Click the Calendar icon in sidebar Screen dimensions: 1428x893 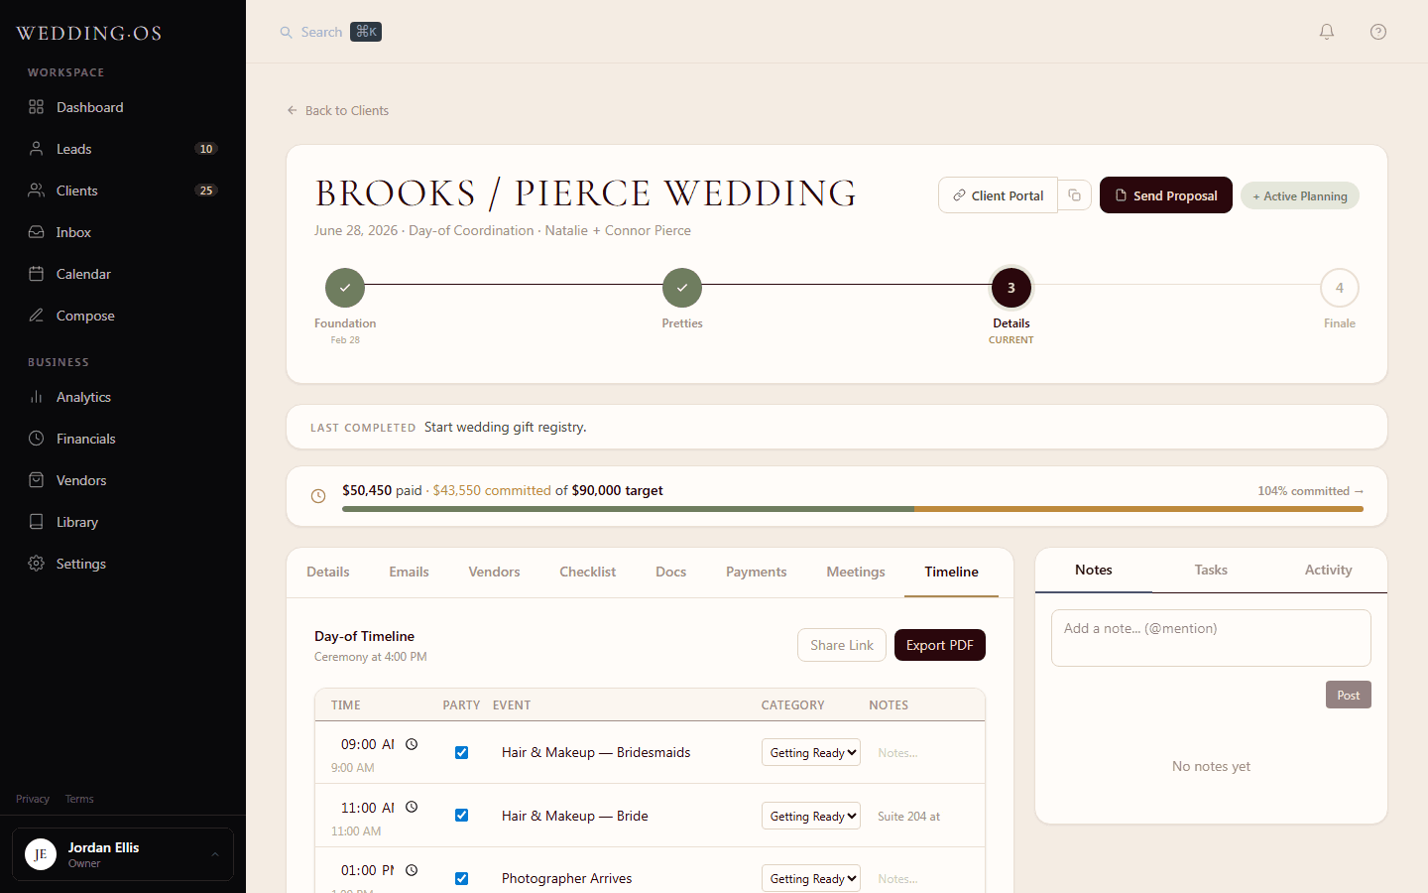coord(37,274)
